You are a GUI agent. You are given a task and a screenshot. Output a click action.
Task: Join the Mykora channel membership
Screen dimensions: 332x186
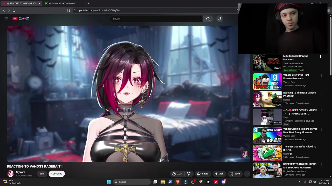click(x=42, y=174)
